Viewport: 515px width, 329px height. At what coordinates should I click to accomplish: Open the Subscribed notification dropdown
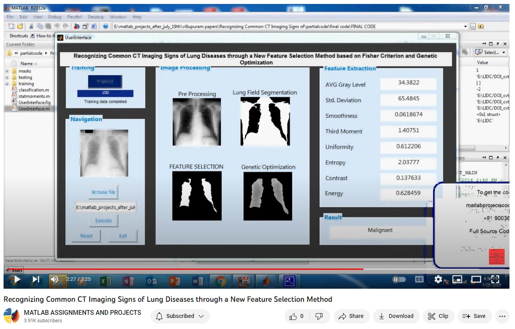click(180, 316)
